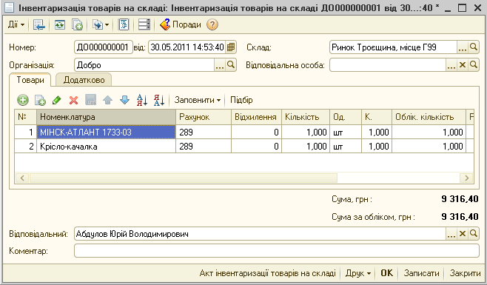Screen dimensions: 487x285
Task: Click the Номенклатура column header
Action: (x=107, y=117)
